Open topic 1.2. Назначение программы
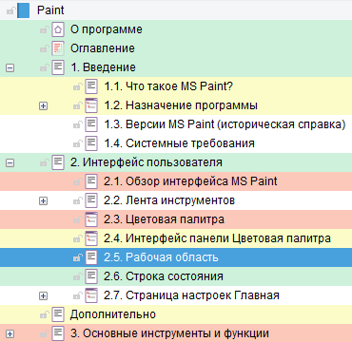This screenshot has height=342, width=352. point(181,105)
